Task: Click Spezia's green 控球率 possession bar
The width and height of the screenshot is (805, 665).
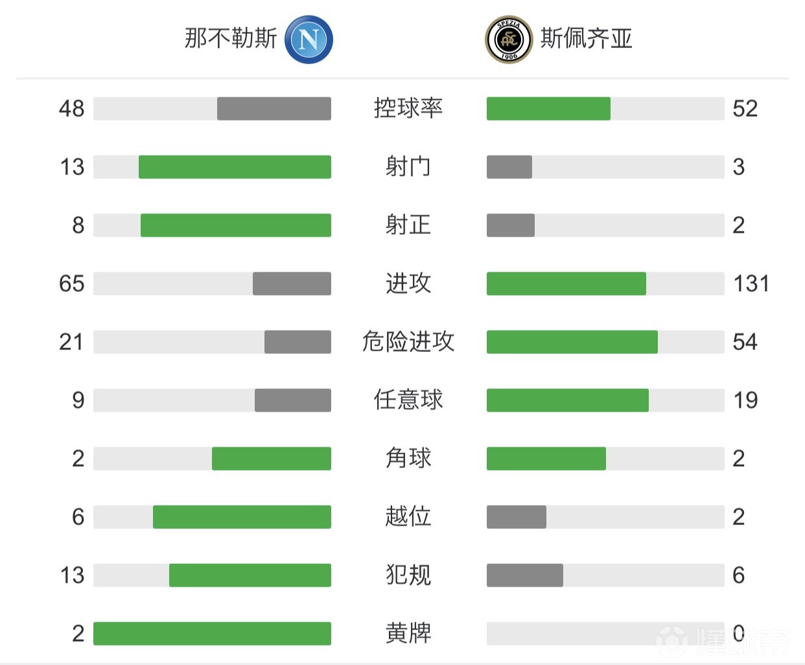Action: [x=548, y=108]
